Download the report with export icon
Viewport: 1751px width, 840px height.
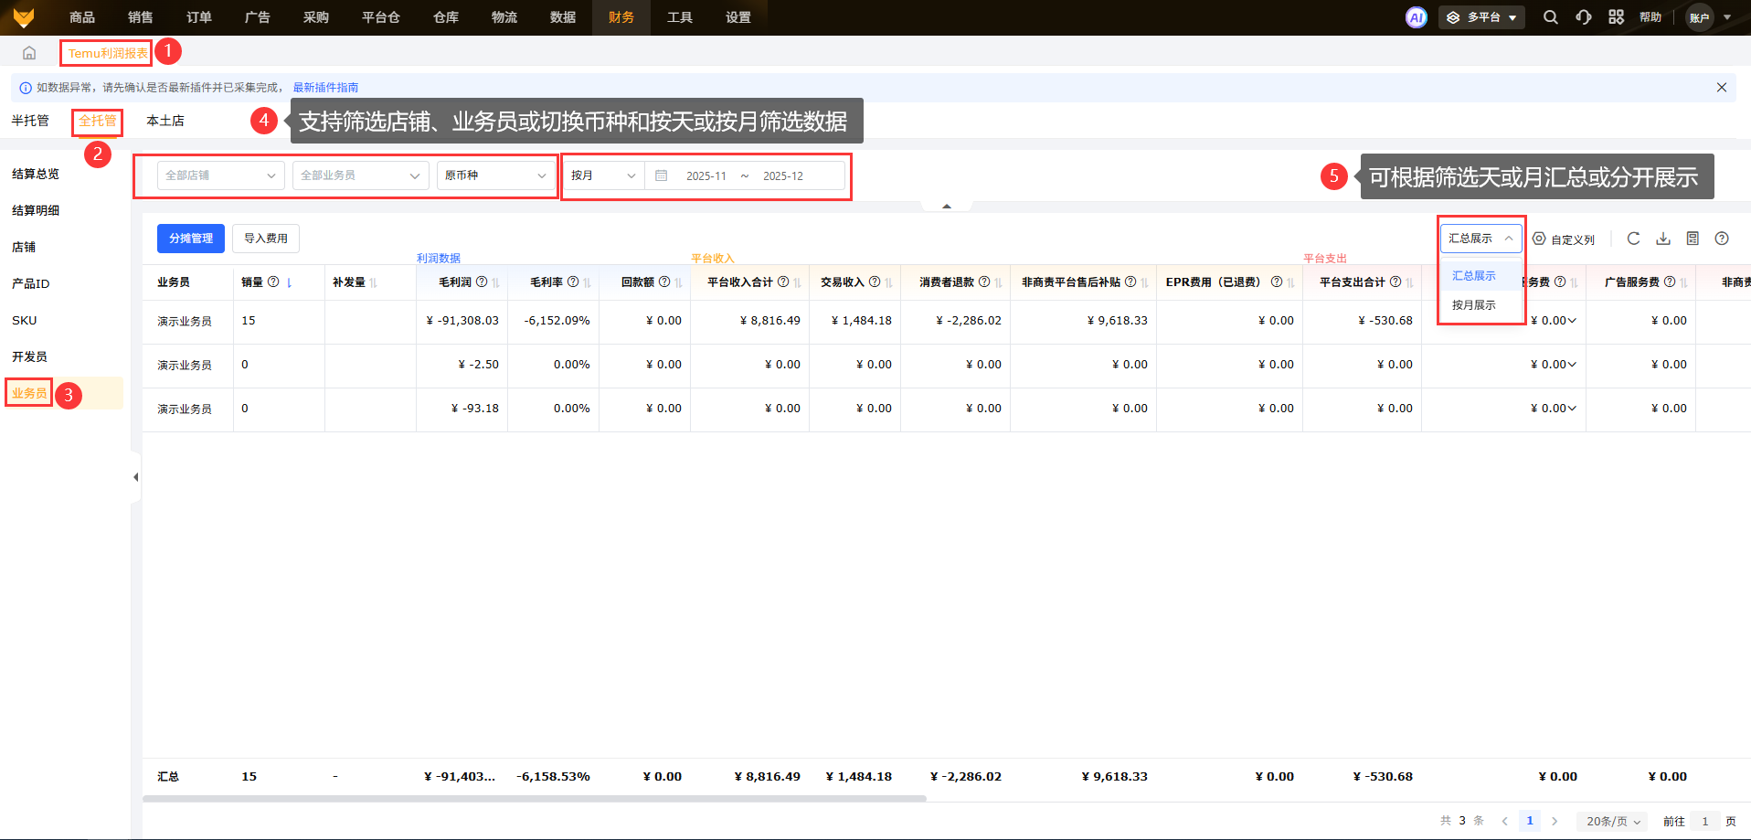1663,239
